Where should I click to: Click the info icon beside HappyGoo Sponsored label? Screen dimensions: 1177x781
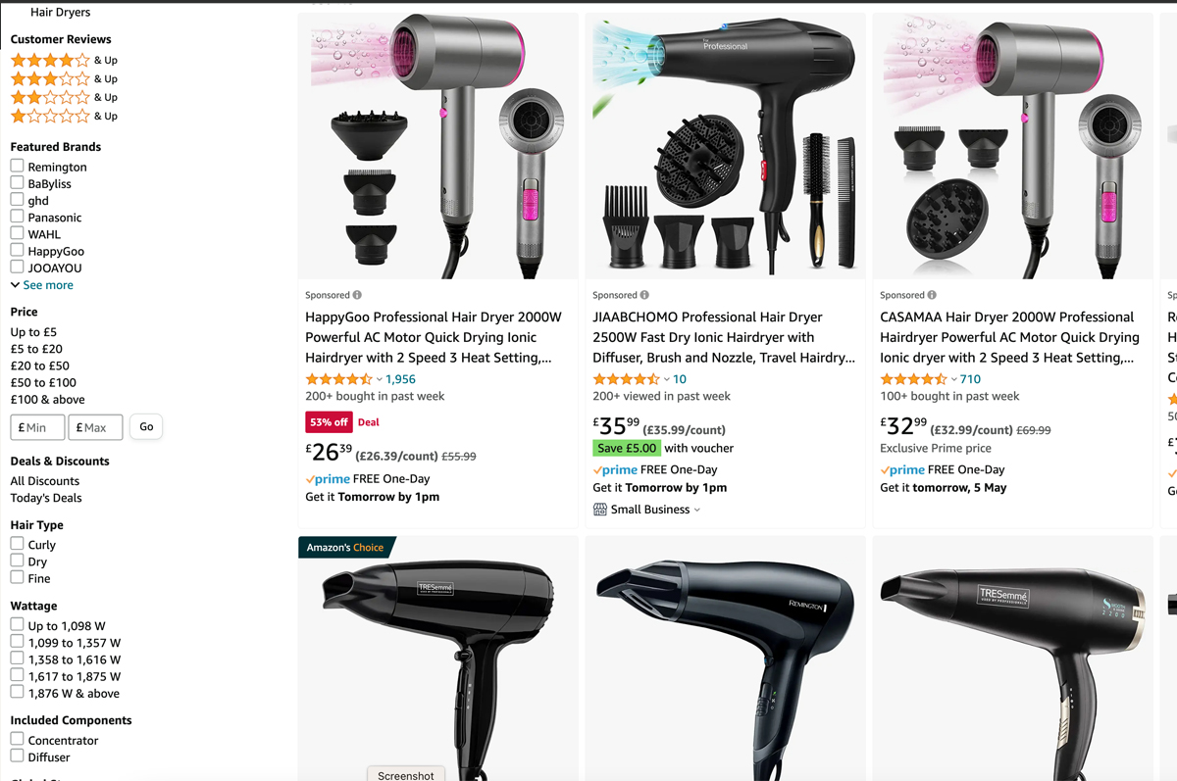click(357, 295)
